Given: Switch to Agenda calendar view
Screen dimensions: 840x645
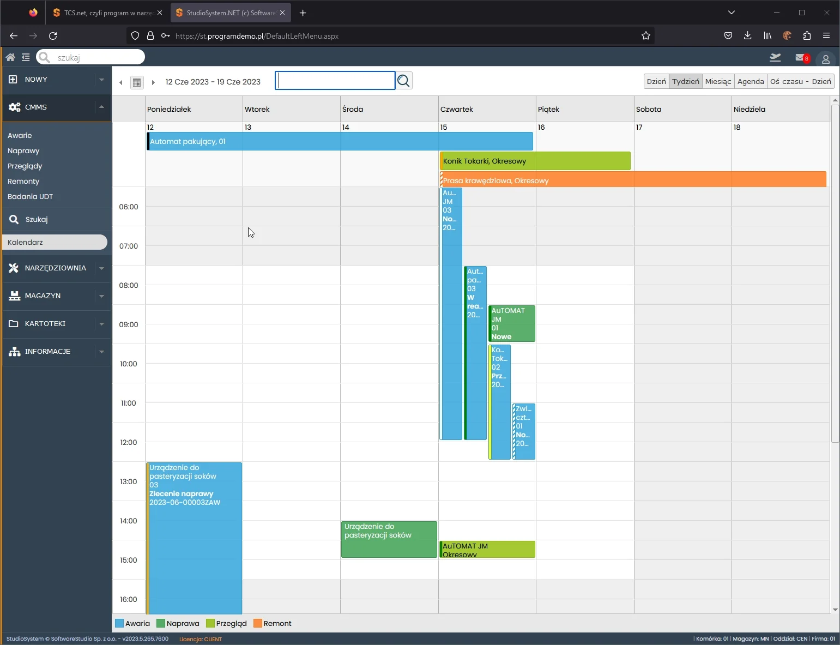Looking at the screenshot, I should tap(750, 81).
